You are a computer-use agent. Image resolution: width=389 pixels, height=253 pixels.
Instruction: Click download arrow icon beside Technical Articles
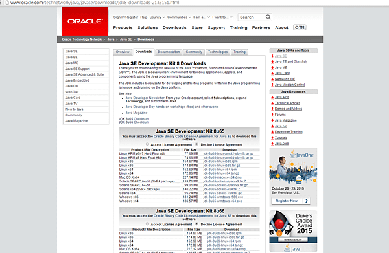272,103
